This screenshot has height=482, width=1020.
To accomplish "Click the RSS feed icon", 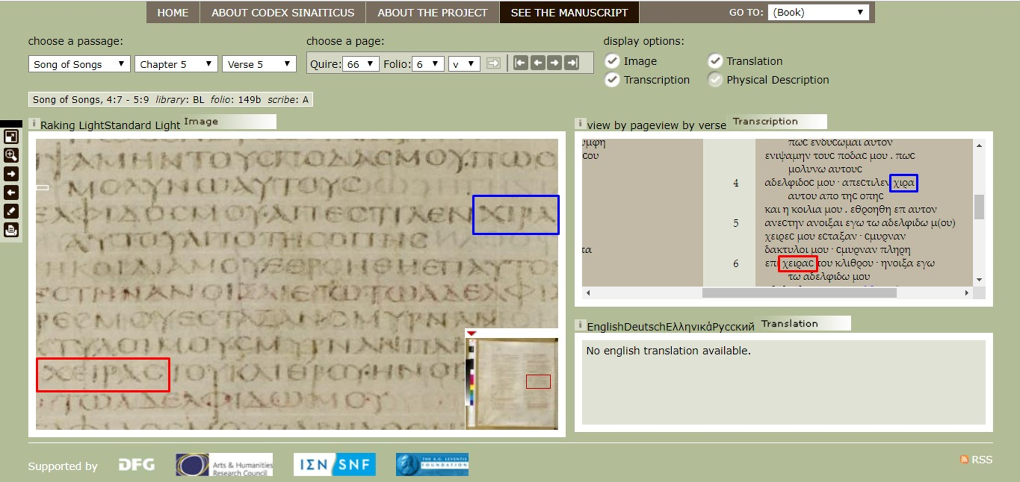I will [x=964, y=459].
